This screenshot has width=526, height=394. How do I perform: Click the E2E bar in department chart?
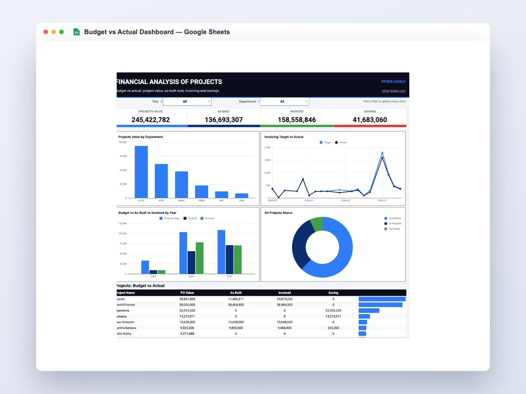tap(161, 181)
